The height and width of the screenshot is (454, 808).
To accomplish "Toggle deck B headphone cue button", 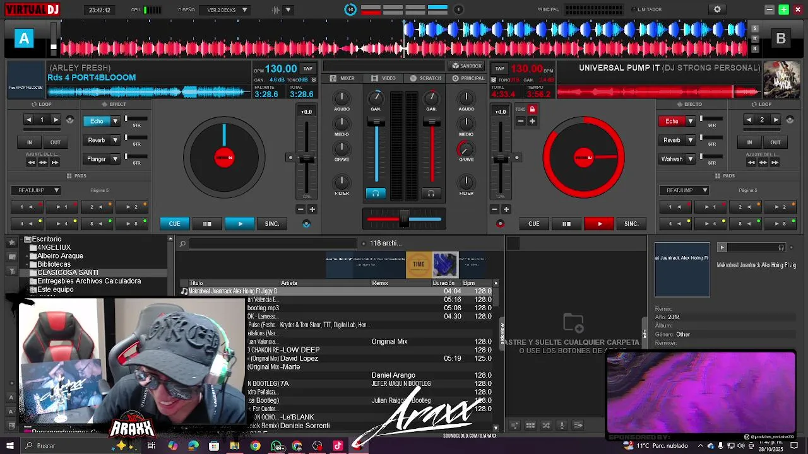I will [431, 194].
